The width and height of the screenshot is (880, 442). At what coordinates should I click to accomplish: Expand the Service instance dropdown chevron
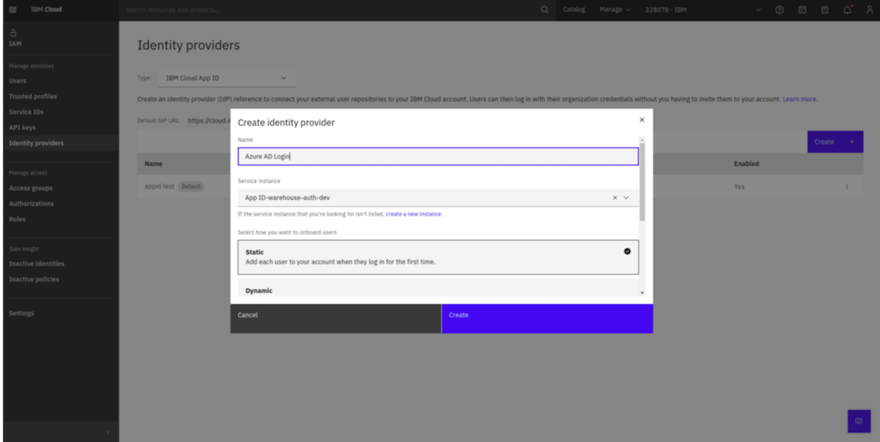(626, 198)
